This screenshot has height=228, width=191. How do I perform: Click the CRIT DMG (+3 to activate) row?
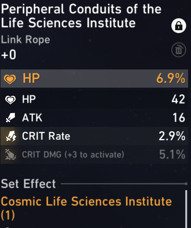(x=94, y=155)
